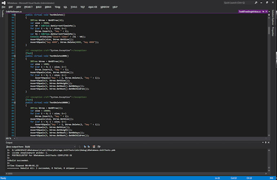The width and height of the screenshot is (277, 180).
Task: Click the 'Rebuild All: 3 succeeded' output line
Action: point(47,168)
